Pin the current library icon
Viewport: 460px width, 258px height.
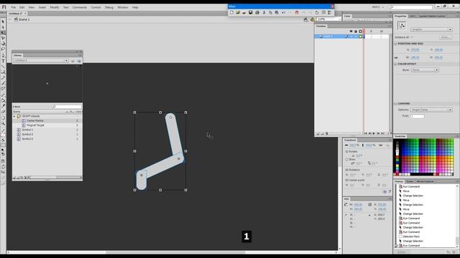(x=73, y=61)
